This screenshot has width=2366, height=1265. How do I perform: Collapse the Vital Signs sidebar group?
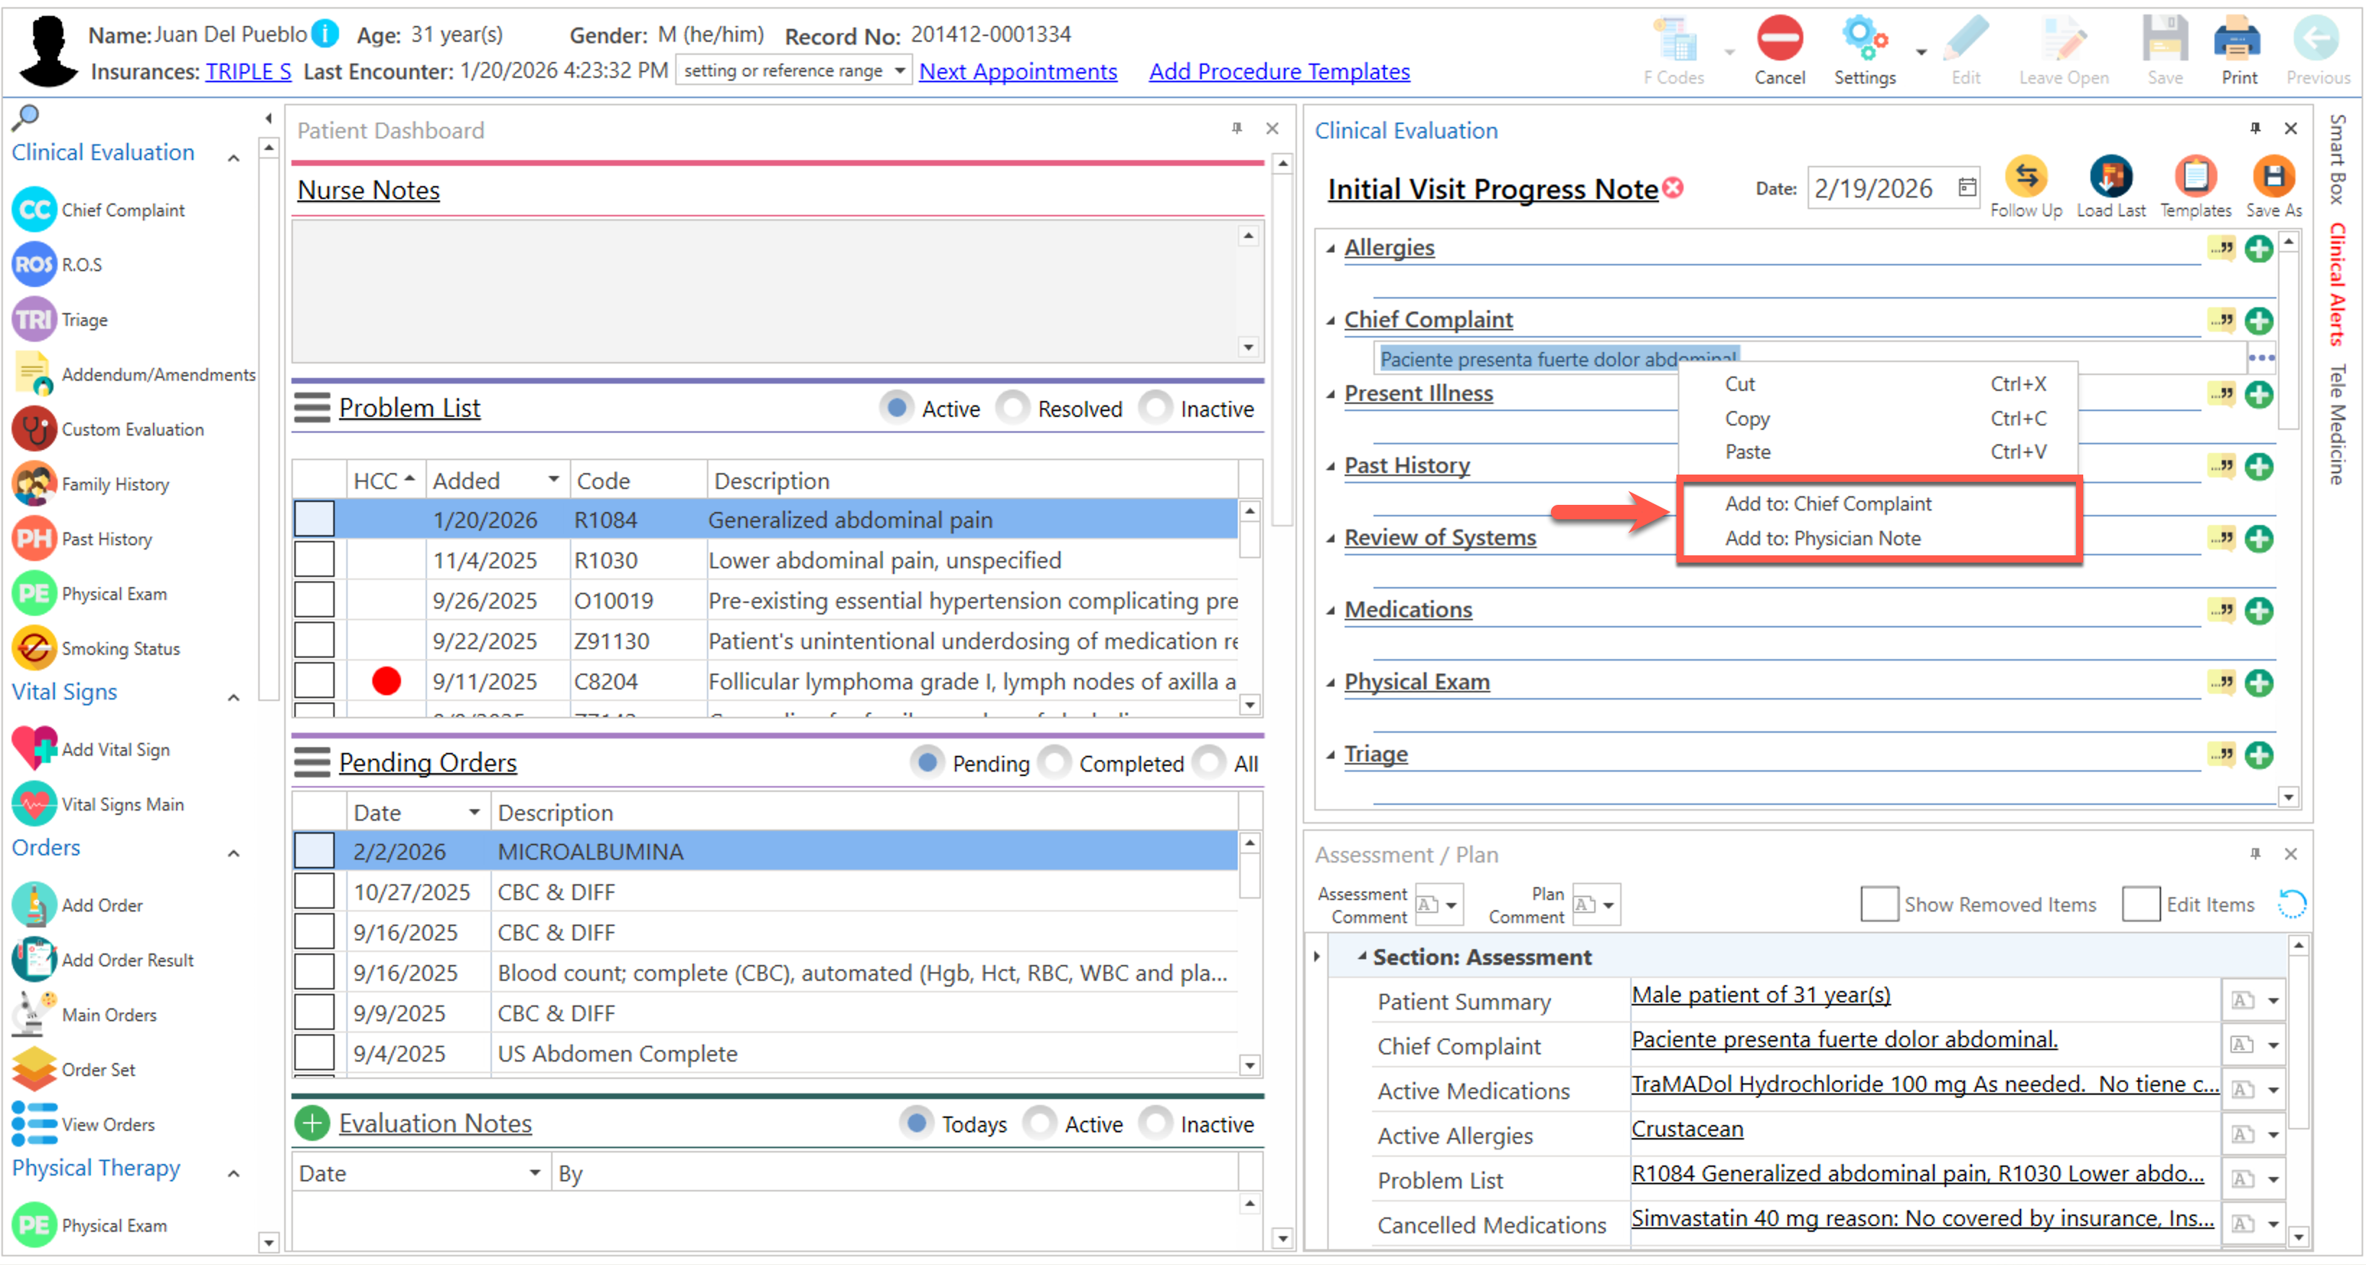coord(234,697)
